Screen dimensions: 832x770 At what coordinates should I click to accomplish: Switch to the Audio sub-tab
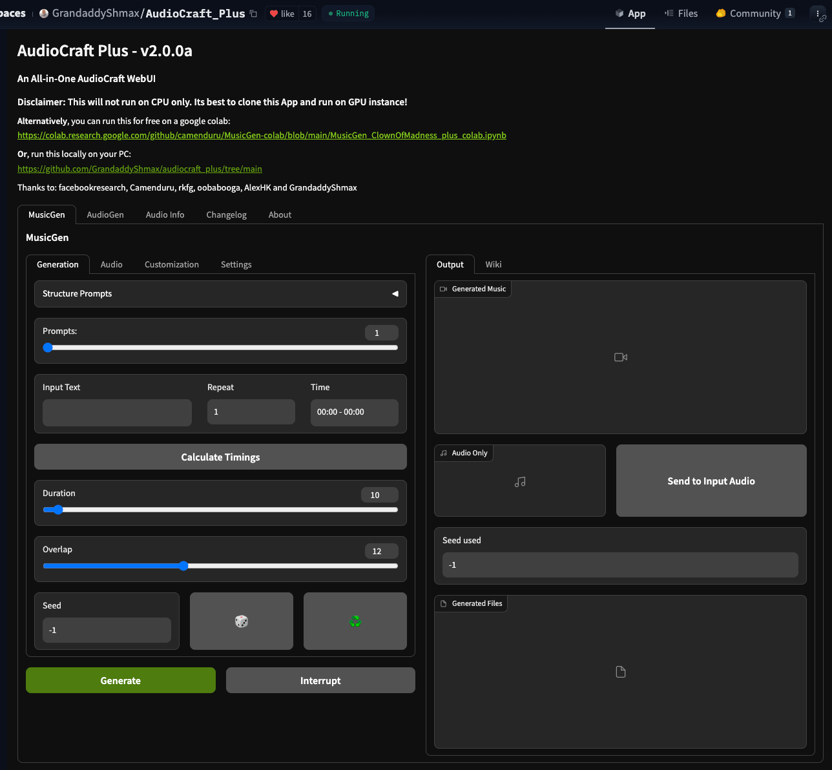click(x=111, y=264)
